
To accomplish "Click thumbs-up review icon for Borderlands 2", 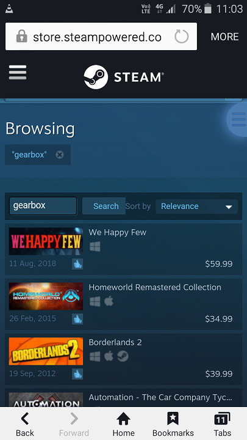I will click(x=77, y=374).
